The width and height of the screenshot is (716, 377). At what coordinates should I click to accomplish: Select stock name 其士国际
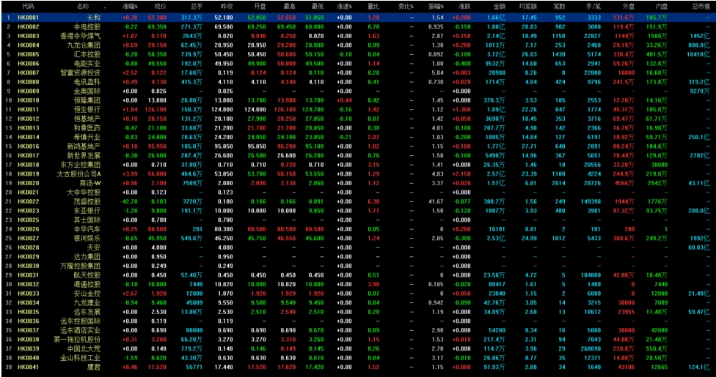tap(87, 220)
